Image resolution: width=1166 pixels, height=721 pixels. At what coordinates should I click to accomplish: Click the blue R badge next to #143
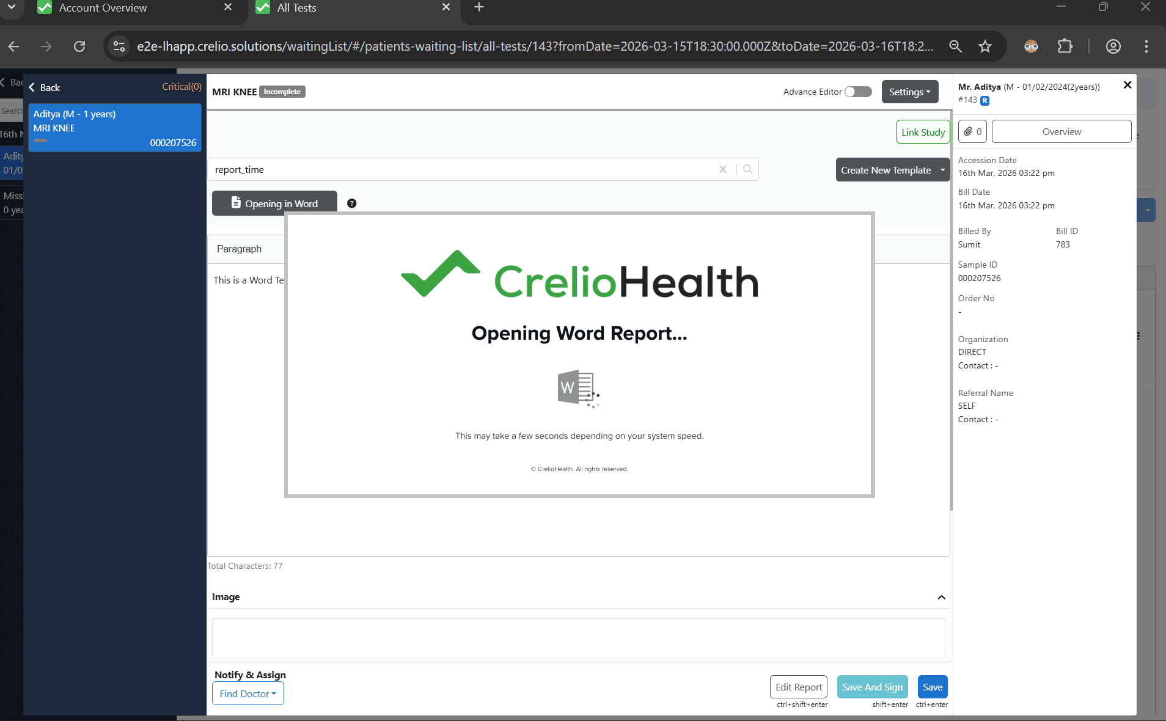tap(985, 100)
